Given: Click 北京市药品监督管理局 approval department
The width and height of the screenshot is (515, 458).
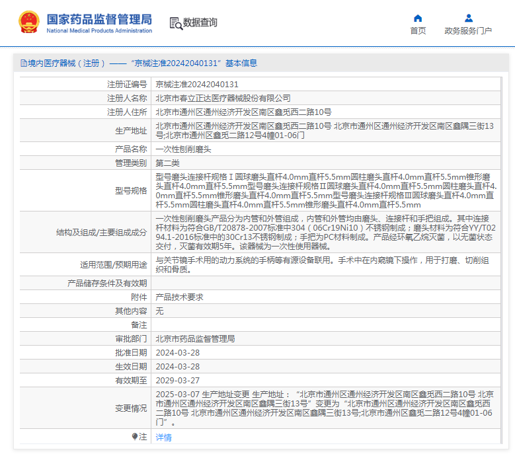Looking at the screenshot, I should (x=195, y=339).
